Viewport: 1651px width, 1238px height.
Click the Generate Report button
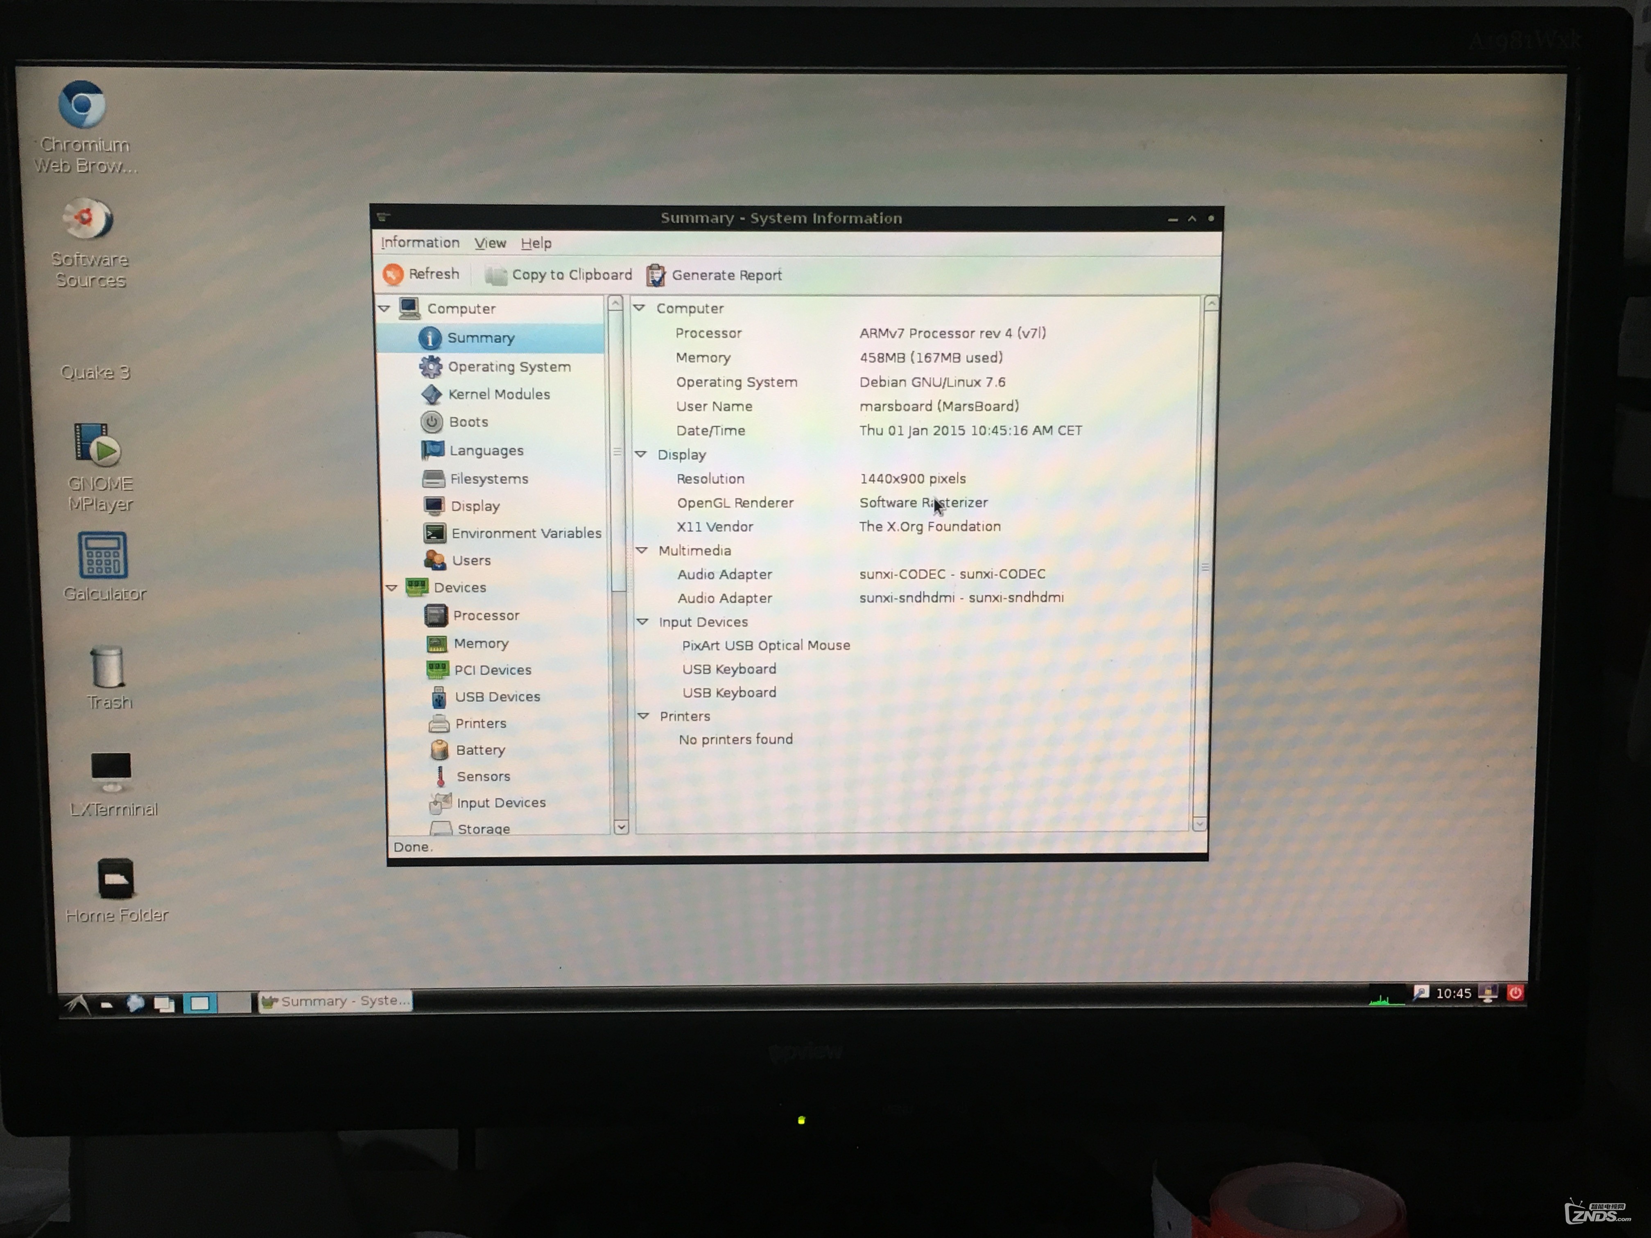(716, 274)
